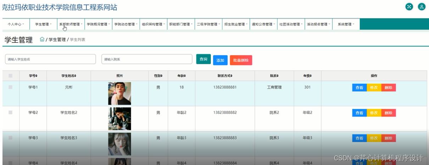Click the 操作 column header
Viewport: 429px width, 165px height.
pyautogui.click(x=374, y=76)
